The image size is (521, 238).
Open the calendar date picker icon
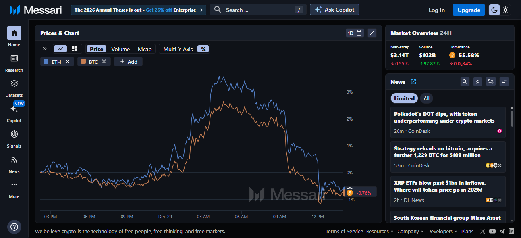coord(360,33)
